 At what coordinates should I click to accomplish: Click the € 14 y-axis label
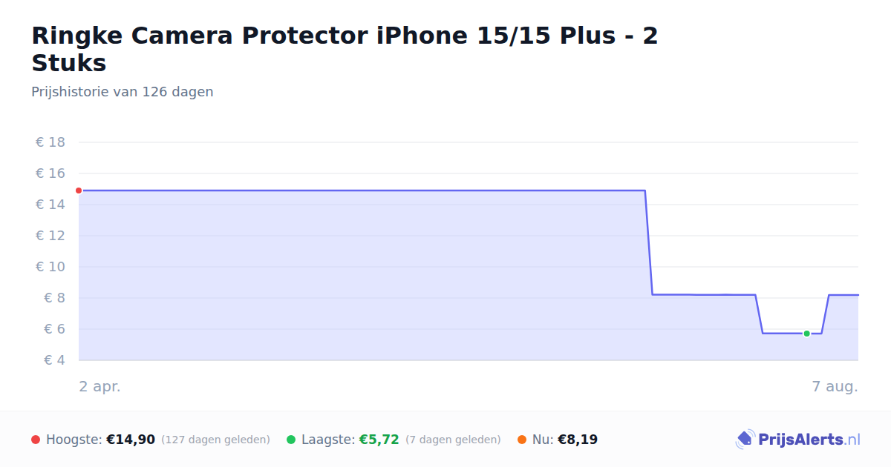pos(50,205)
